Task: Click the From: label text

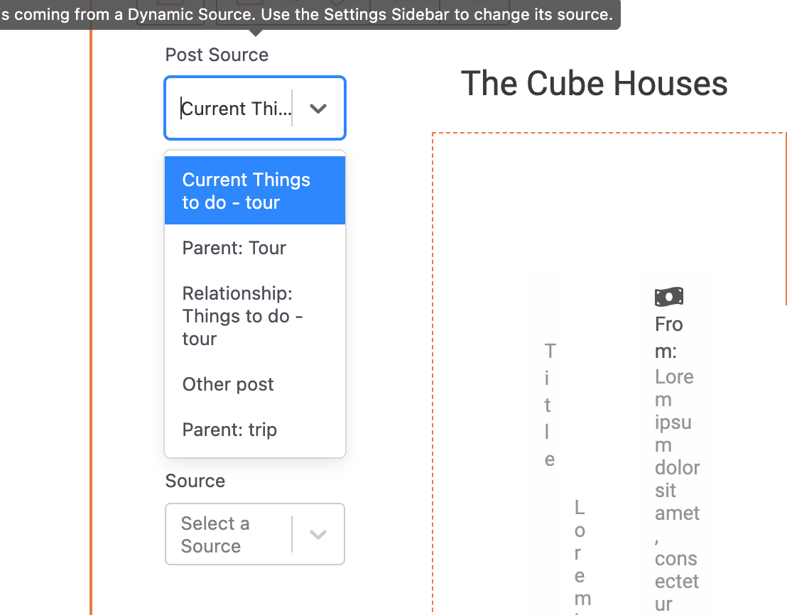Action: [x=668, y=337]
